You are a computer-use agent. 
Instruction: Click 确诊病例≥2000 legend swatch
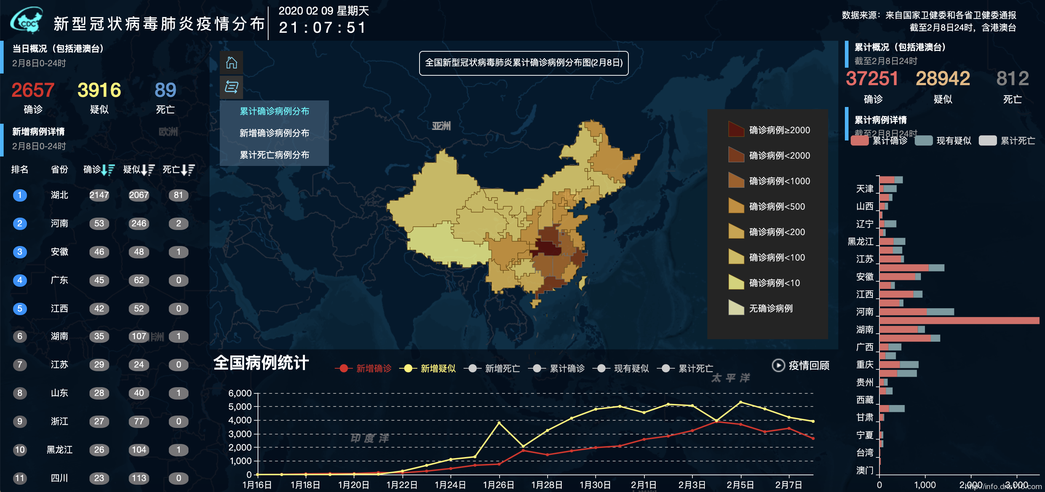(x=736, y=130)
